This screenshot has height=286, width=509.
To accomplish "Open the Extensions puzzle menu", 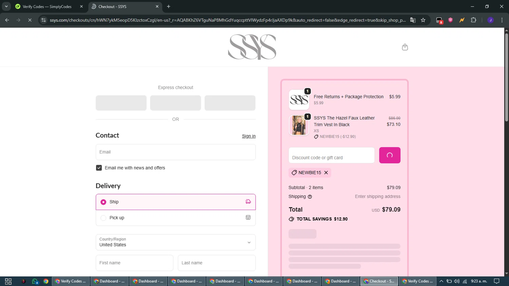I will (474, 20).
